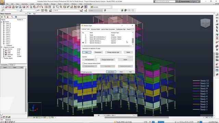Click the Calculations button
Viewport: 219px width, 123px height.
click(x=111, y=72)
